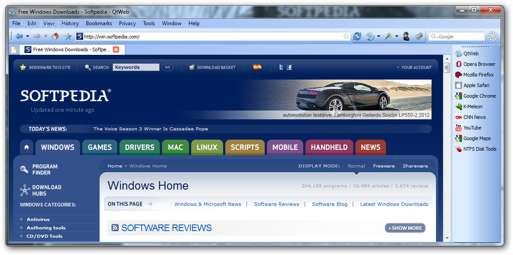The image size is (513, 255).
Task: Open Latest Windows Downloads link
Action: pyautogui.click(x=394, y=204)
